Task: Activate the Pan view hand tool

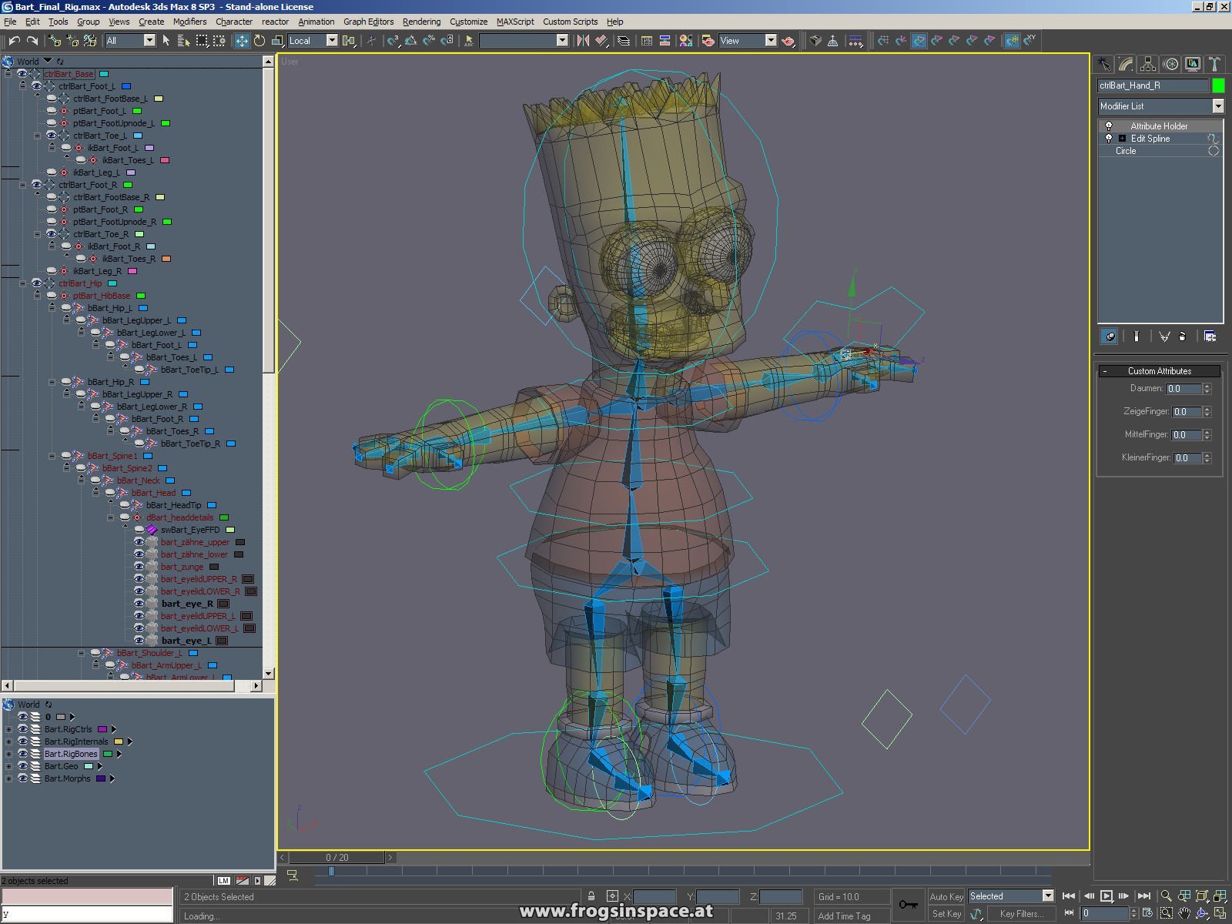Action: point(1184,913)
